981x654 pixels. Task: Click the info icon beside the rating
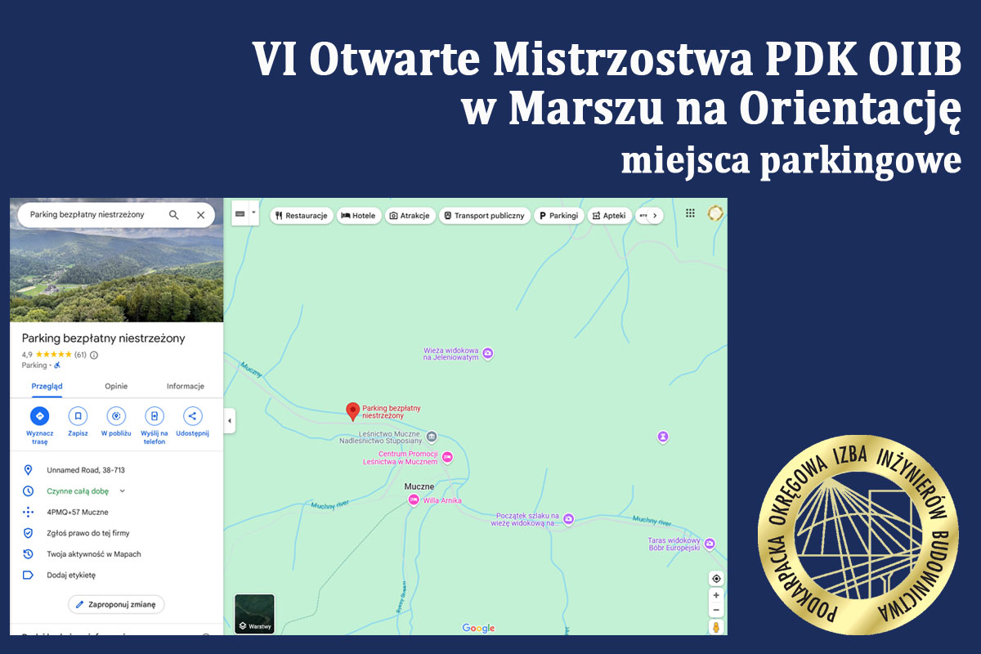(x=93, y=355)
